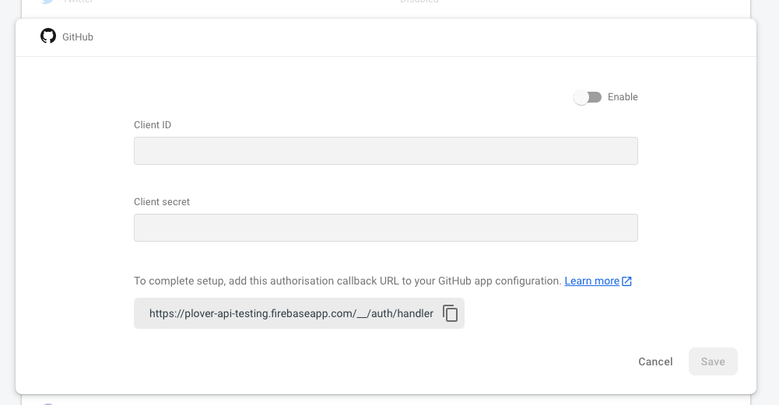
Task: Copy the callback URL with the copy icon
Action: click(450, 313)
